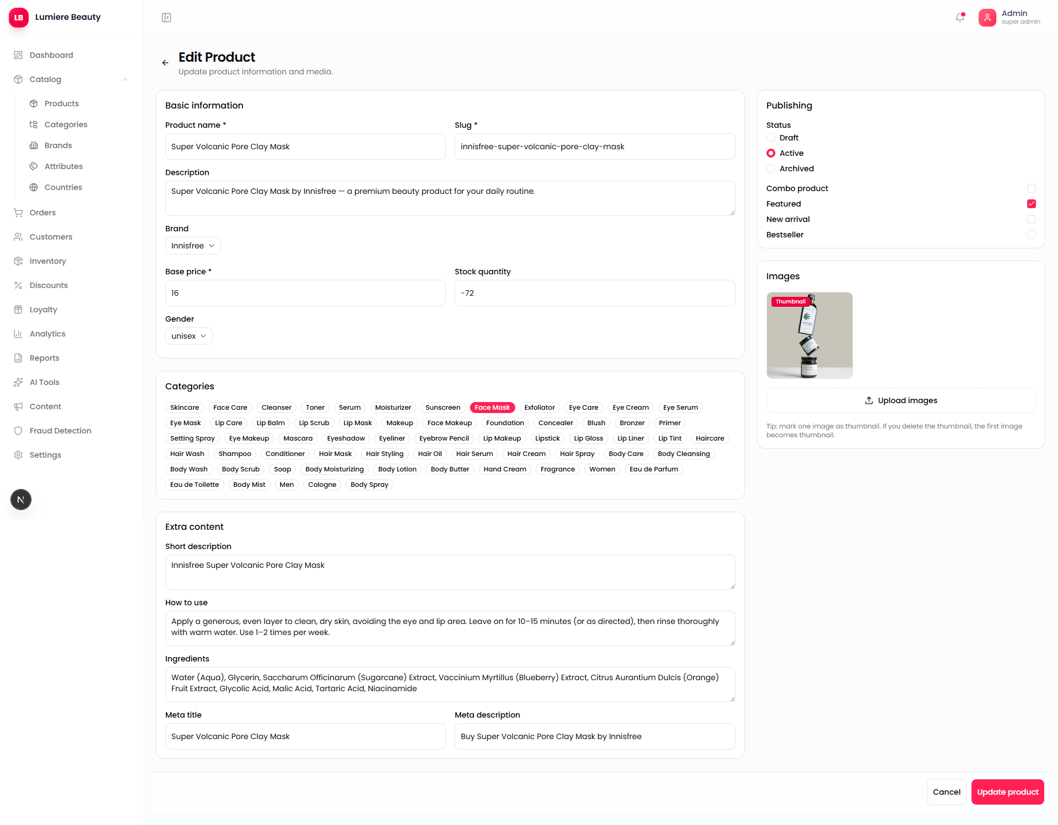This screenshot has height=825, width=1058.
Task: Check the Bestseller checkbox
Action: (1032, 235)
